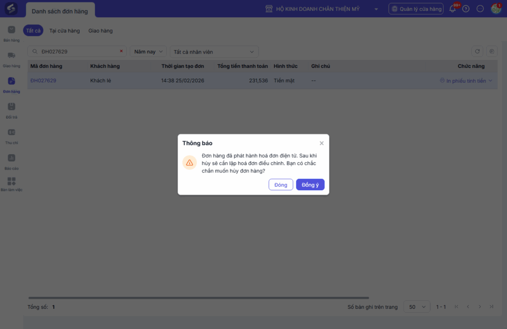This screenshot has width=507, height=329.
Task: Click the app logo icon
Action: coord(11,8)
